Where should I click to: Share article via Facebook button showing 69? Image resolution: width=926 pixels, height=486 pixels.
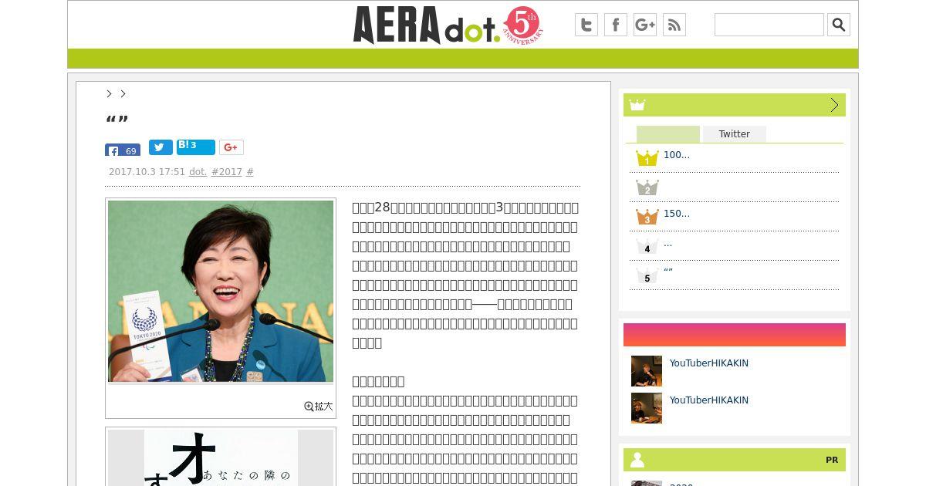[x=123, y=150]
